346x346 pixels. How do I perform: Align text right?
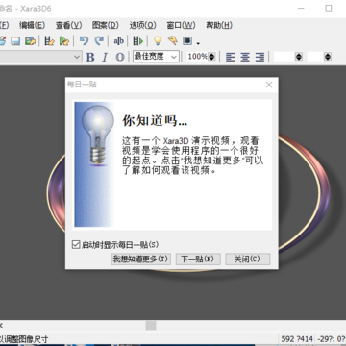(259, 57)
